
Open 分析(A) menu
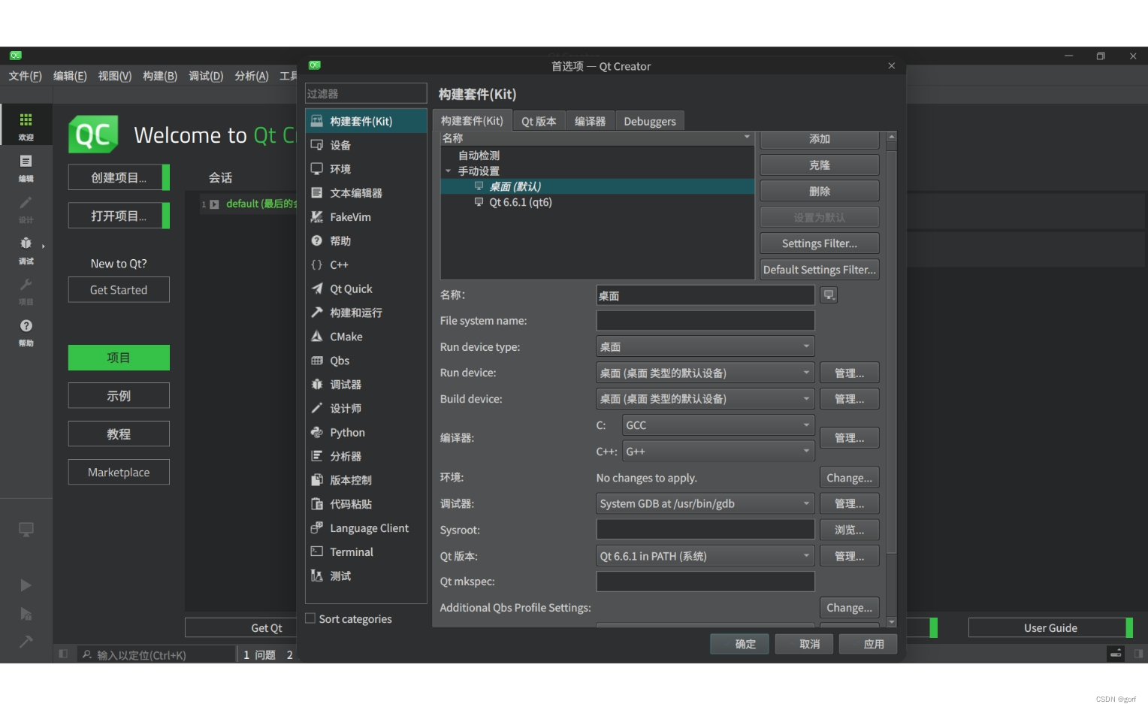(x=251, y=76)
